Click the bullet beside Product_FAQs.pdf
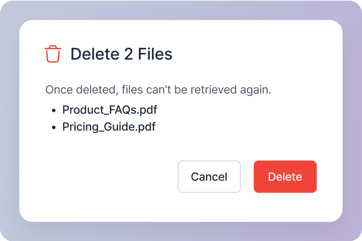 pyautogui.click(x=54, y=111)
